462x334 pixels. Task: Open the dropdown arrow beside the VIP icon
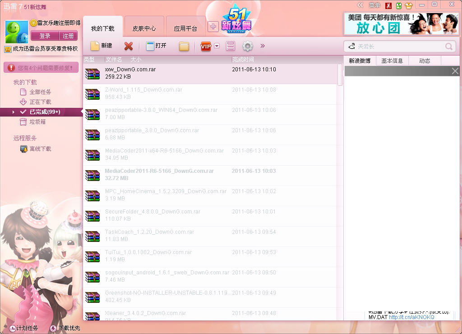217,46
